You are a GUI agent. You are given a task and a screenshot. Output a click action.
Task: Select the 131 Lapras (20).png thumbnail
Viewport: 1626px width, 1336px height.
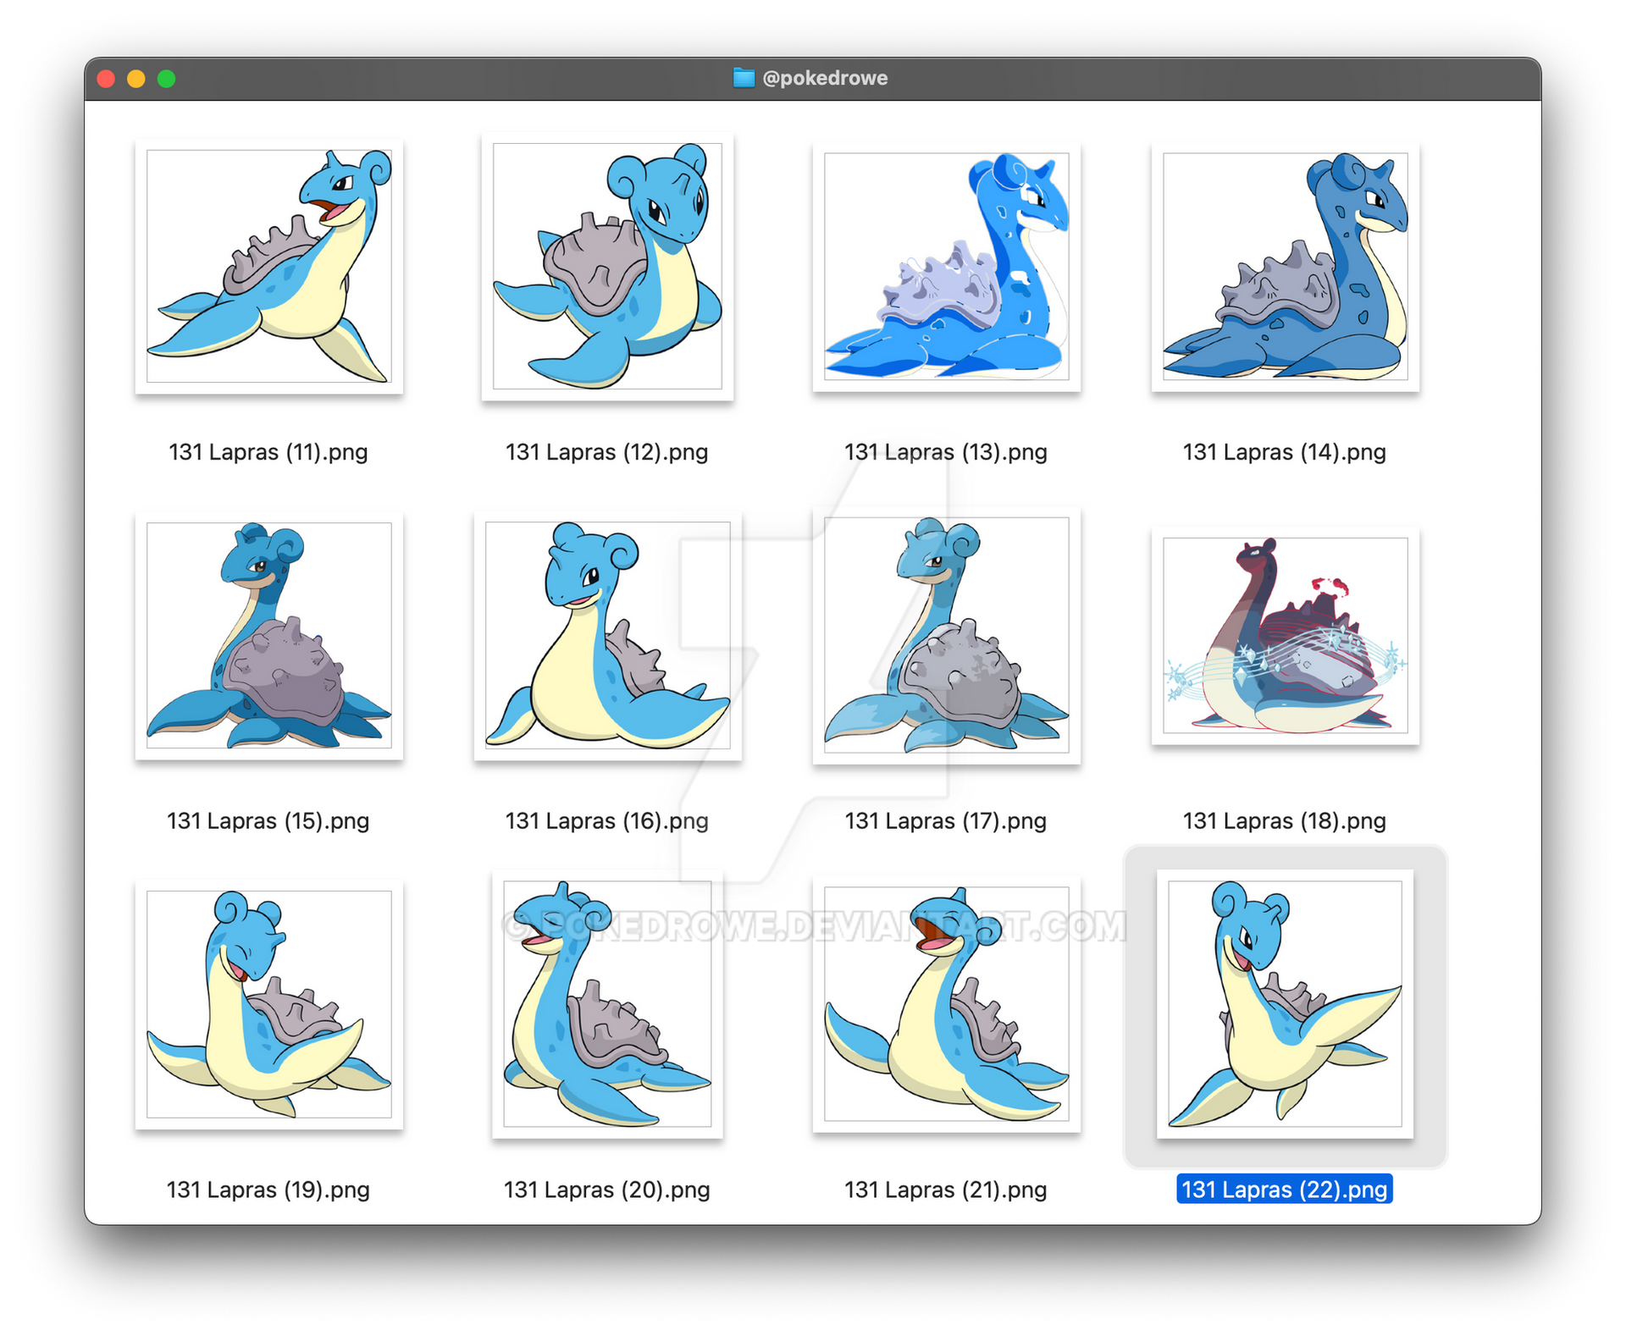tap(607, 1004)
